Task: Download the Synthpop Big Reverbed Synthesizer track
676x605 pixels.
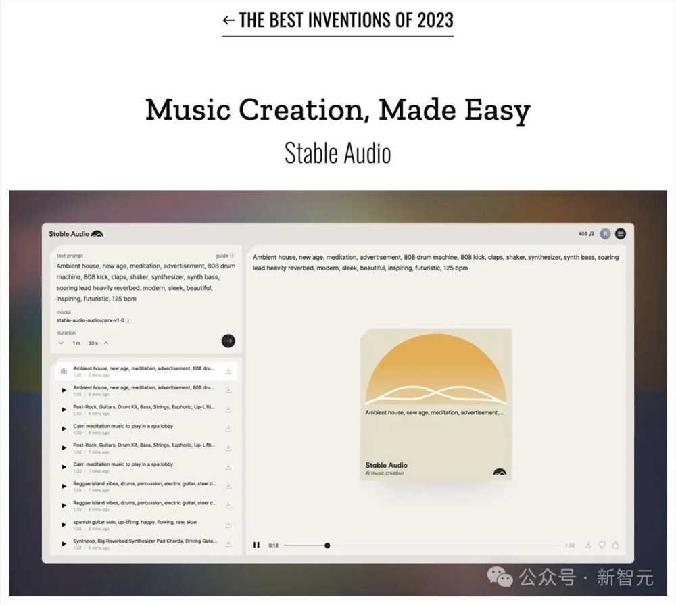Action: 228,543
